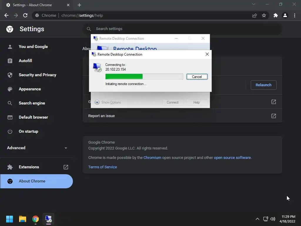Cancel the remote desktop connection attempt
Image resolution: width=301 pixels, height=226 pixels.
tap(197, 77)
